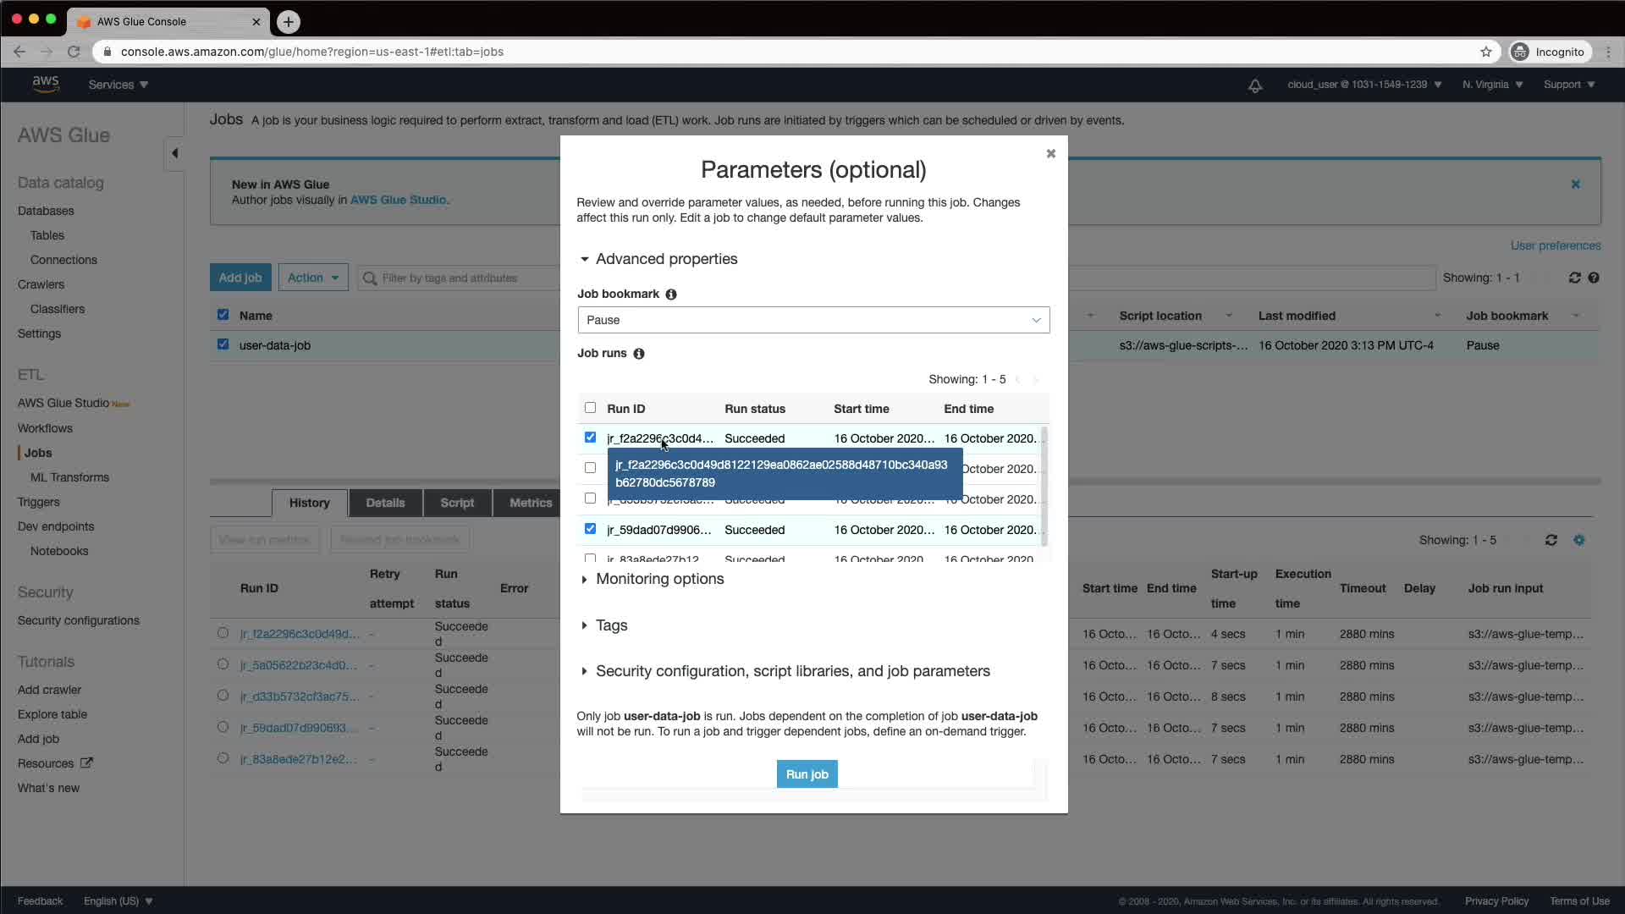Open the jobs help question icon
Viewport: 1625px width, 914px height.
1594,278
